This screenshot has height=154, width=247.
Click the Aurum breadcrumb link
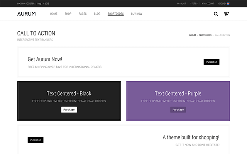tap(192, 35)
